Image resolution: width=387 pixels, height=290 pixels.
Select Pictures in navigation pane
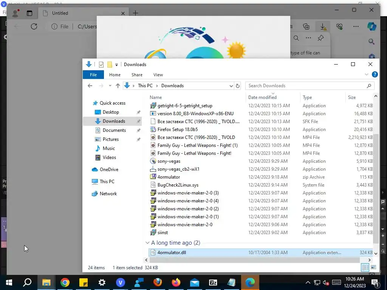[x=111, y=139]
